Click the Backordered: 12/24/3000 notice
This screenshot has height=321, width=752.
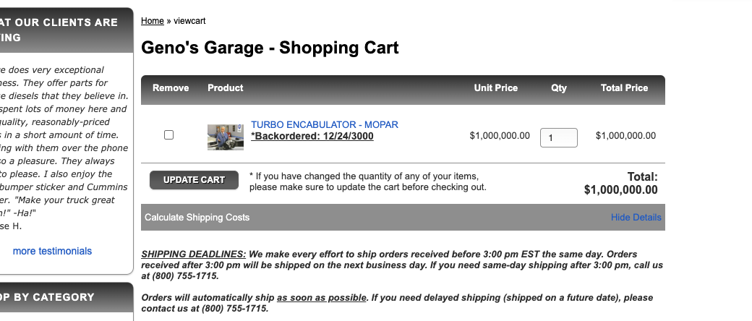coord(312,136)
